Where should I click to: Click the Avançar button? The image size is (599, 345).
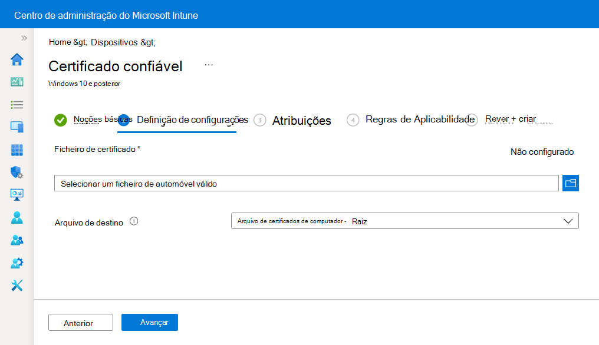tap(149, 323)
